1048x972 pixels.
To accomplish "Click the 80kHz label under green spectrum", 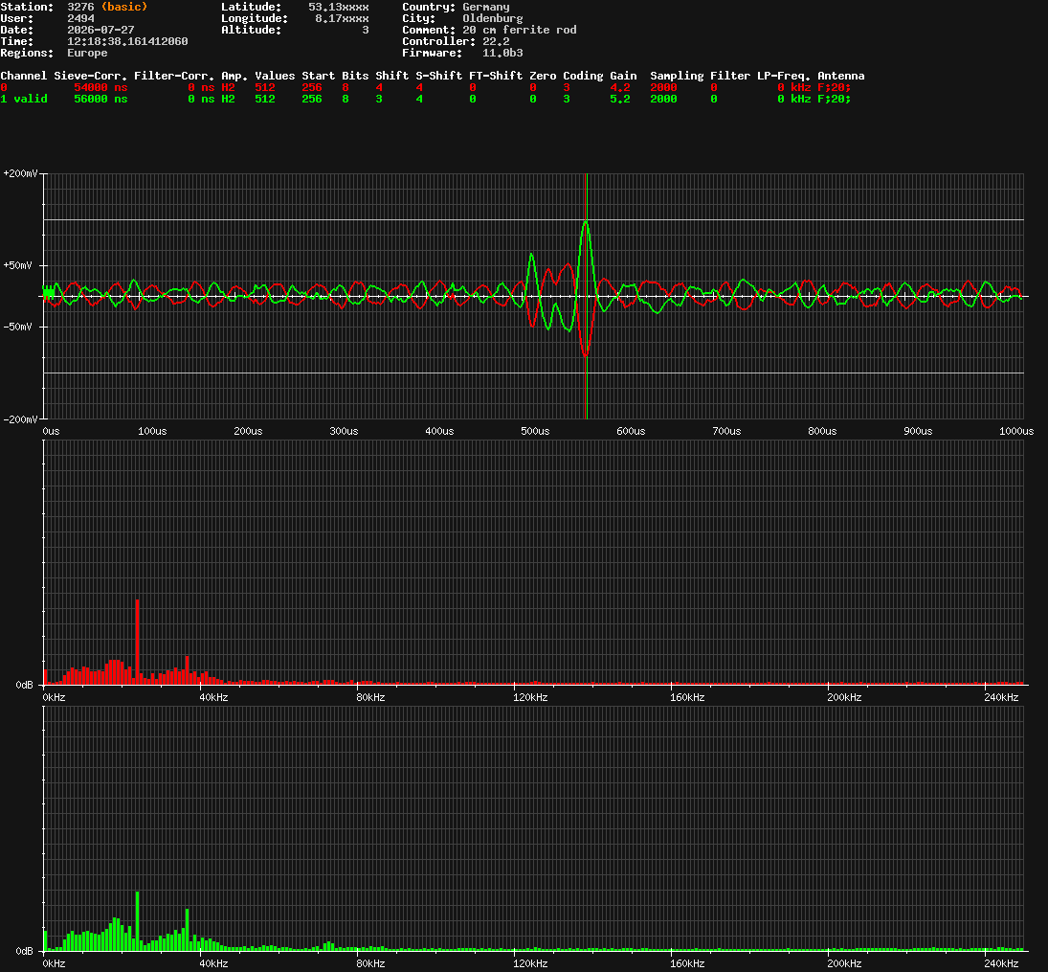I will (x=371, y=963).
